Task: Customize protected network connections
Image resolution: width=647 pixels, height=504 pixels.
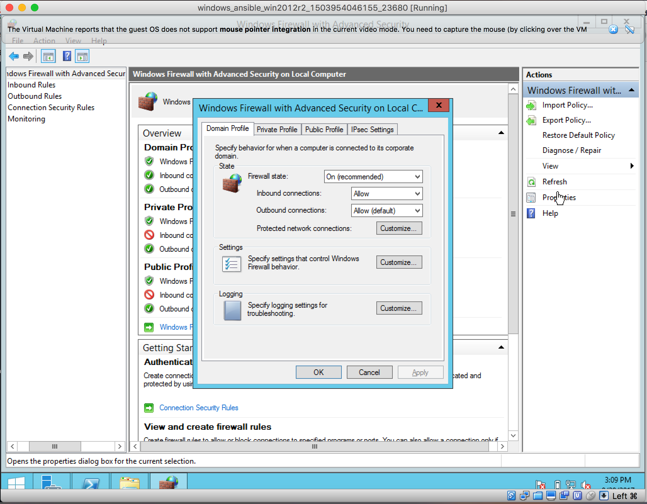Action: [x=399, y=228]
